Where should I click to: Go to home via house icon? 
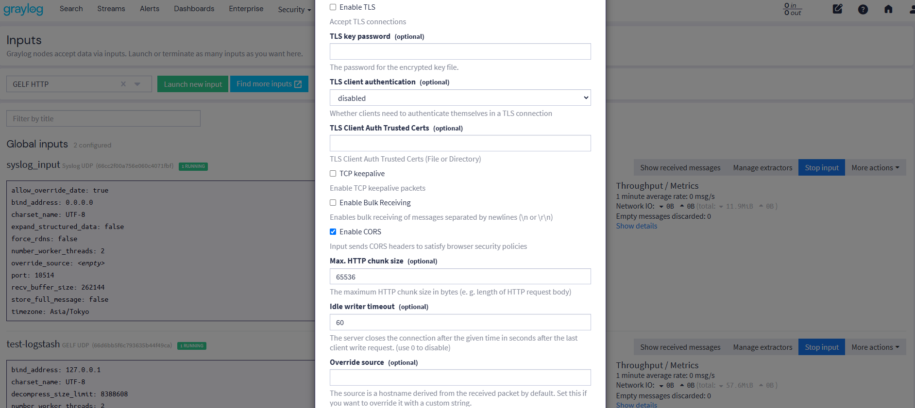888,9
